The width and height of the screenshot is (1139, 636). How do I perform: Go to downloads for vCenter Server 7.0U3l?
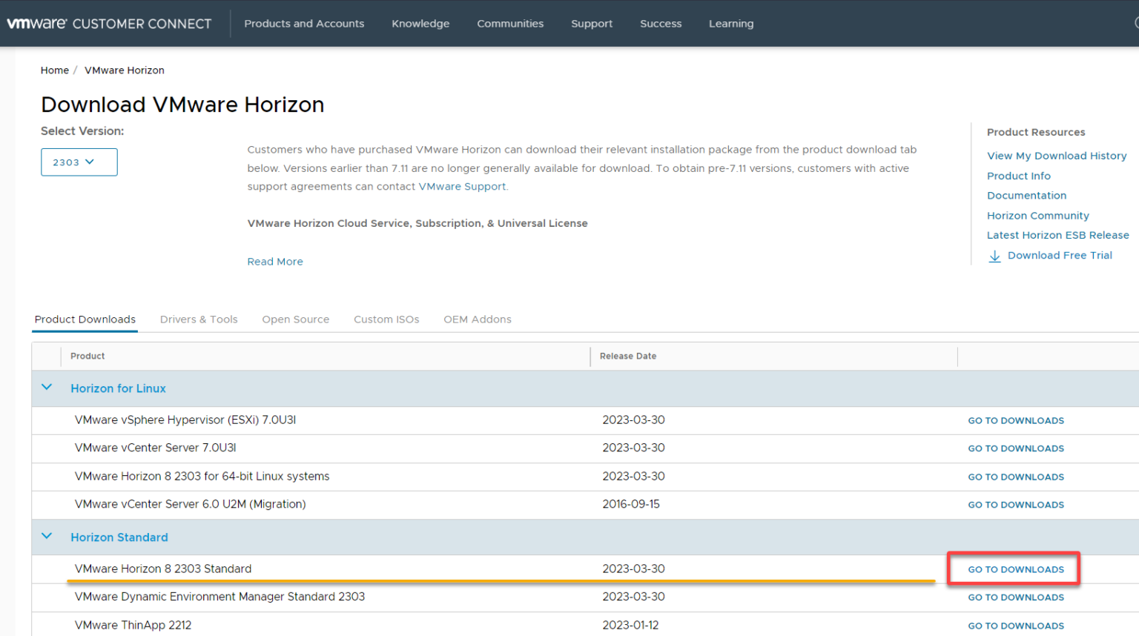point(1016,448)
